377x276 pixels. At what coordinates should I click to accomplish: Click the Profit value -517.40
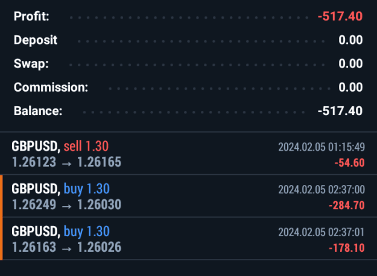340,16
